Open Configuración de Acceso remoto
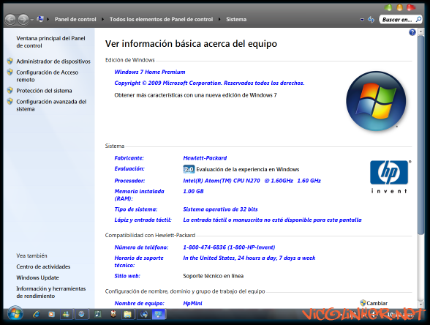 47,76
